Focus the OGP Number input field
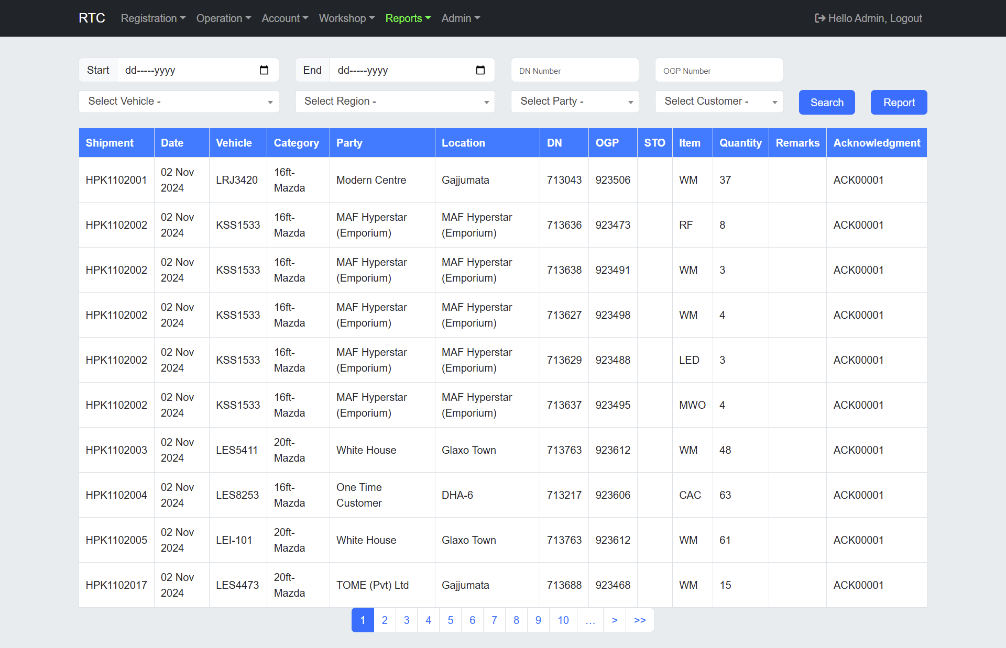Screen dimensions: 1006x648 click(x=718, y=71)
